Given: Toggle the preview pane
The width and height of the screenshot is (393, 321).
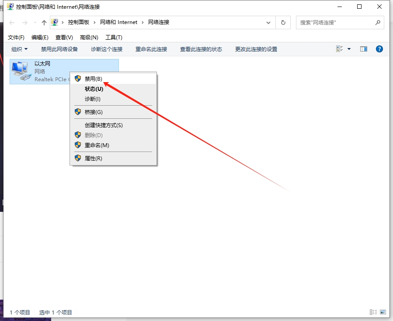Looking at the screenshot, I should tap(363, 49).
